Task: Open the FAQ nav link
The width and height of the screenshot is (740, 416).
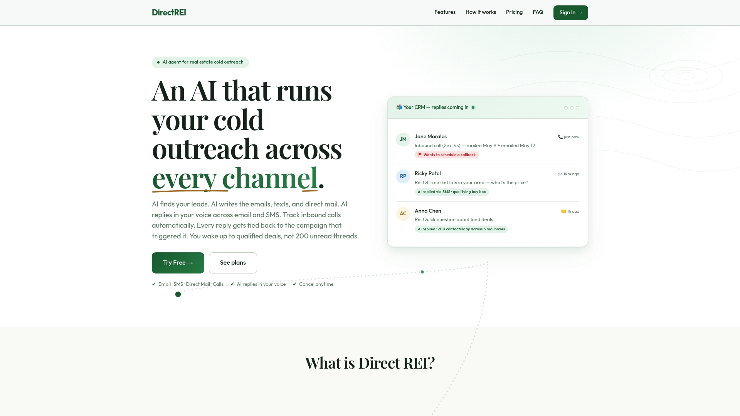Action: click(x=538, y=12)
